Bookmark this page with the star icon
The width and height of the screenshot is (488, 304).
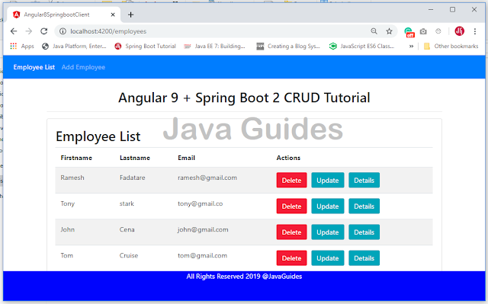(x=389, y=31)
